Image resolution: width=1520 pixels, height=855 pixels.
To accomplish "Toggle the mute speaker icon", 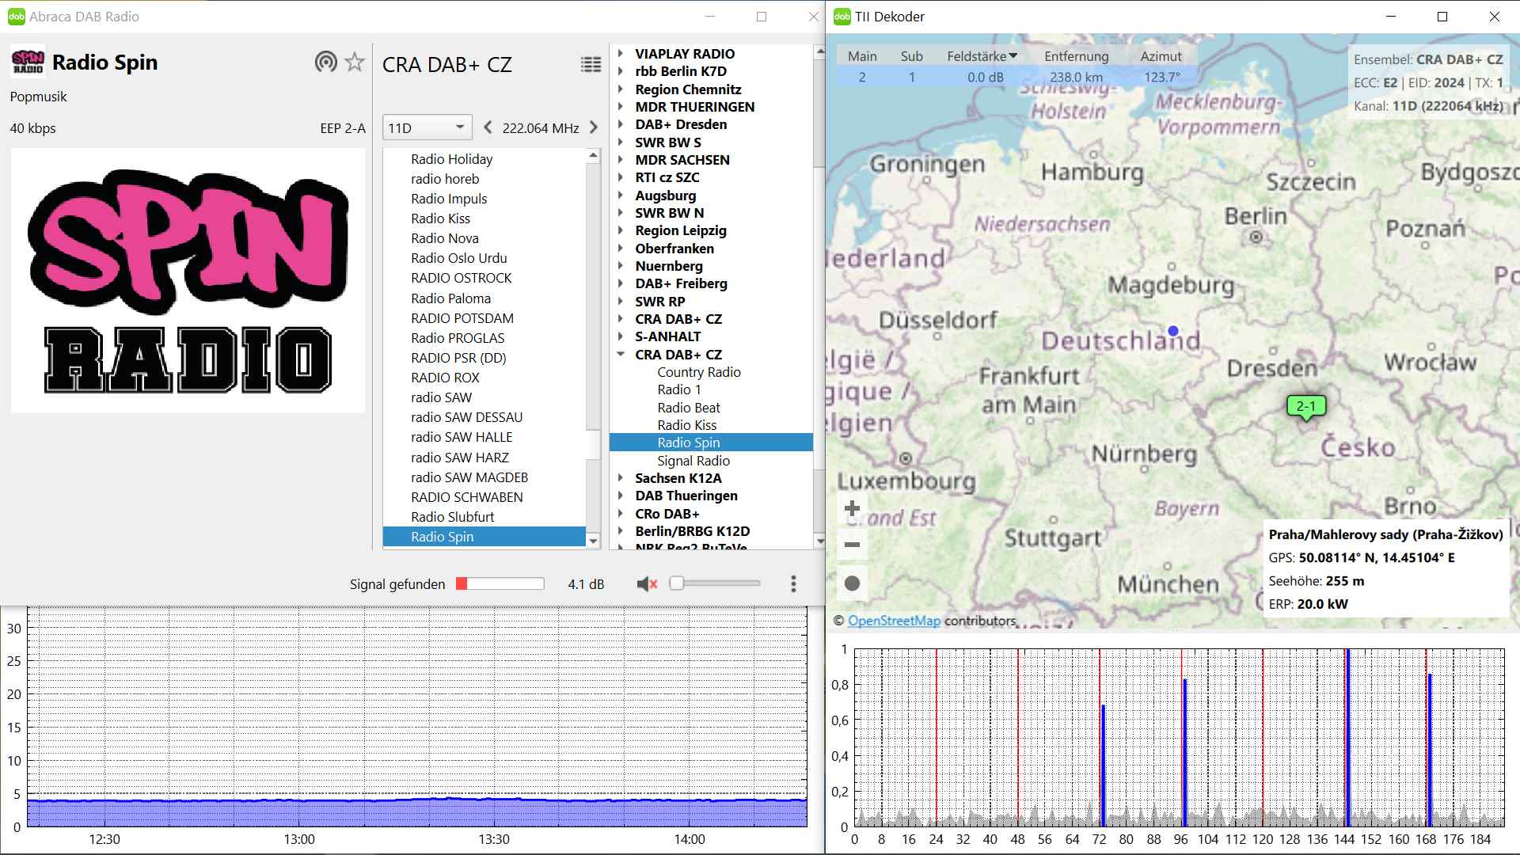I will coord(647,584).
